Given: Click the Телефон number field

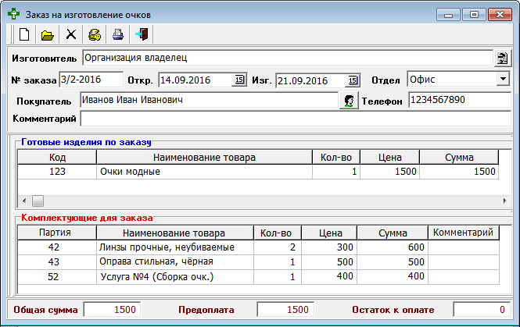Looking at the screenshot, I should [x=460, y=100].
